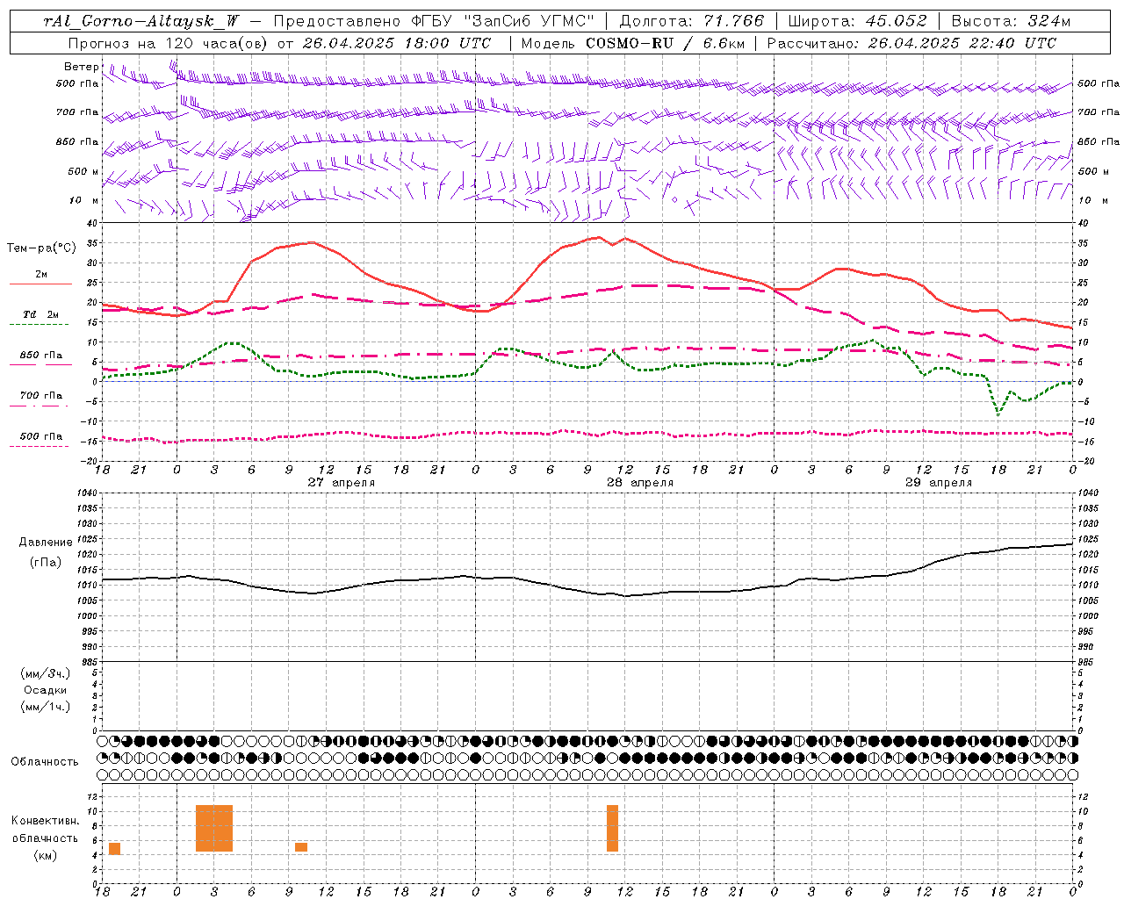The height and width of the screenshot is (899, 1124).
Task: Click the ФГБУ "ЗапСиб УГМС" provider text
Action: (504, 21)
